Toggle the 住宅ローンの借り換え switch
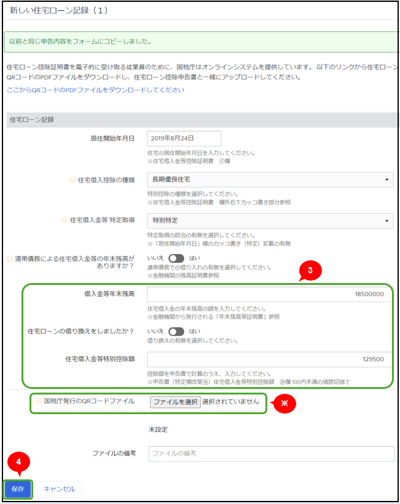 pyautogui.click(x=176, y=332)
